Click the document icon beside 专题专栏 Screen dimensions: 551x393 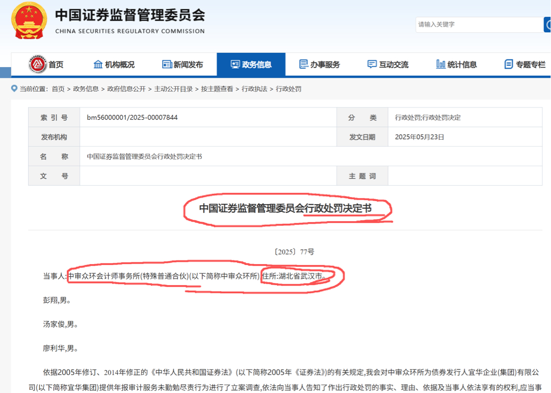tap(508, 64)
